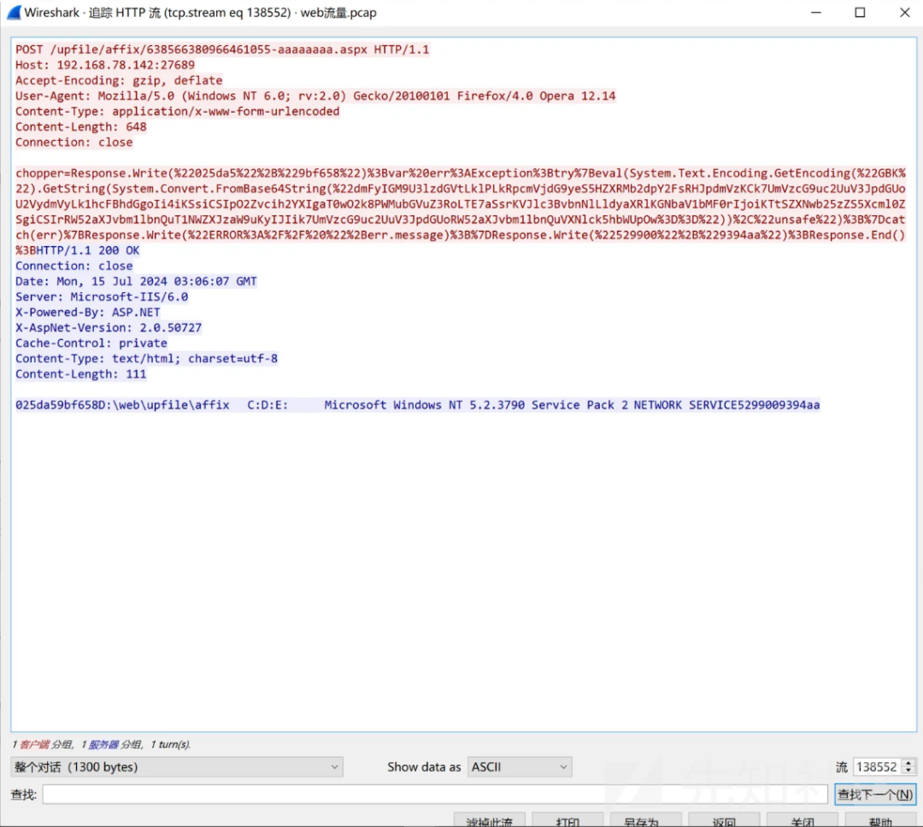Click the 服务器 server packets label

(x=103, y=745)
